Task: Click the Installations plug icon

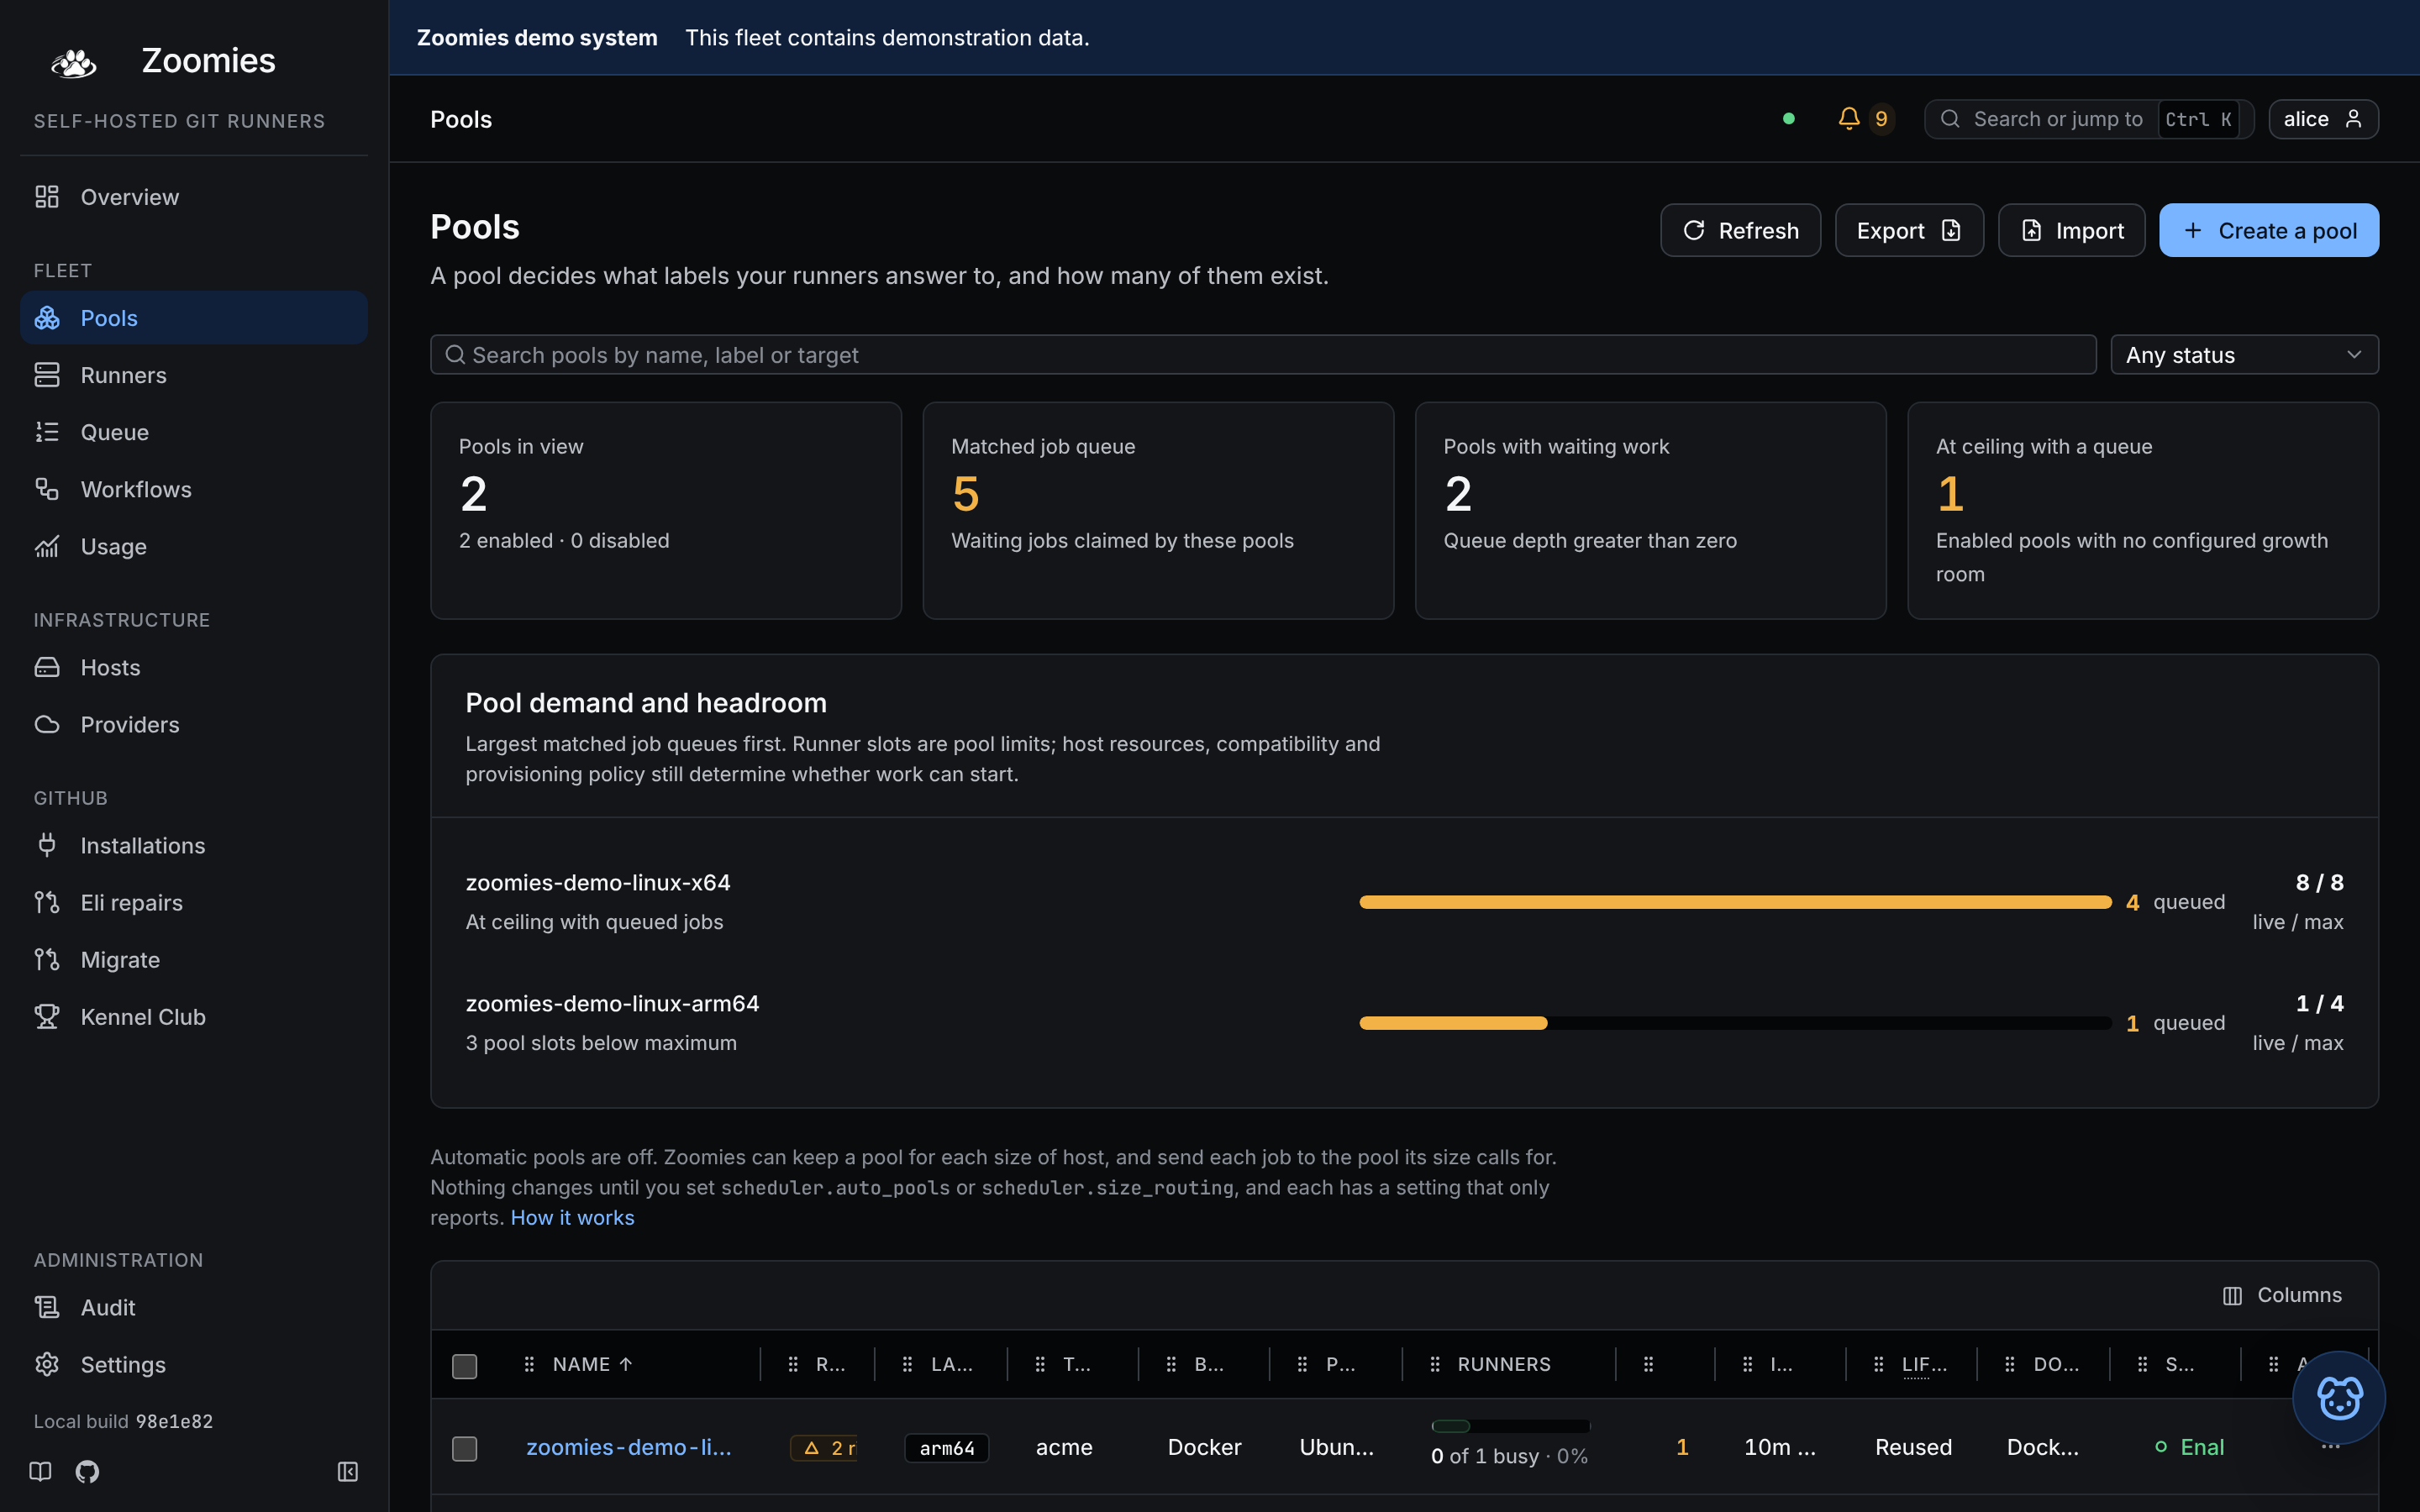Action: click(47, 845)
